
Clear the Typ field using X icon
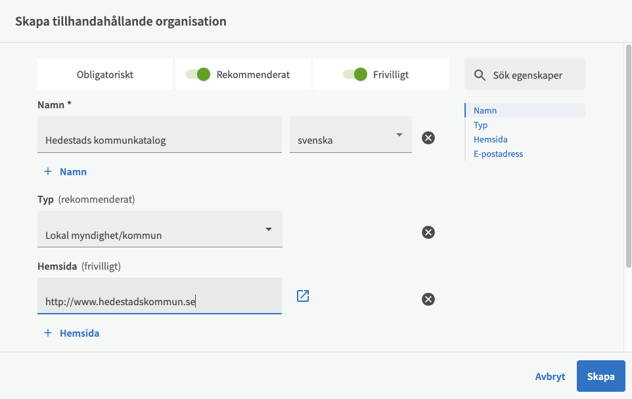click(x=428, y=232)
